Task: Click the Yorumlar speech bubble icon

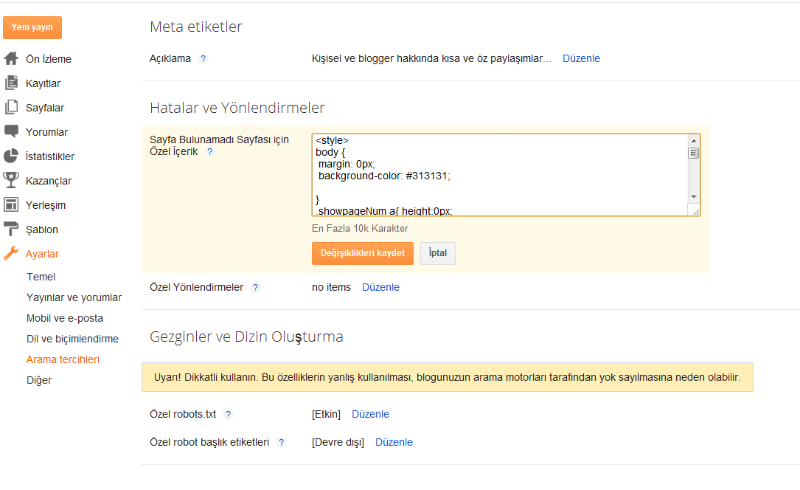Action: 11,131
